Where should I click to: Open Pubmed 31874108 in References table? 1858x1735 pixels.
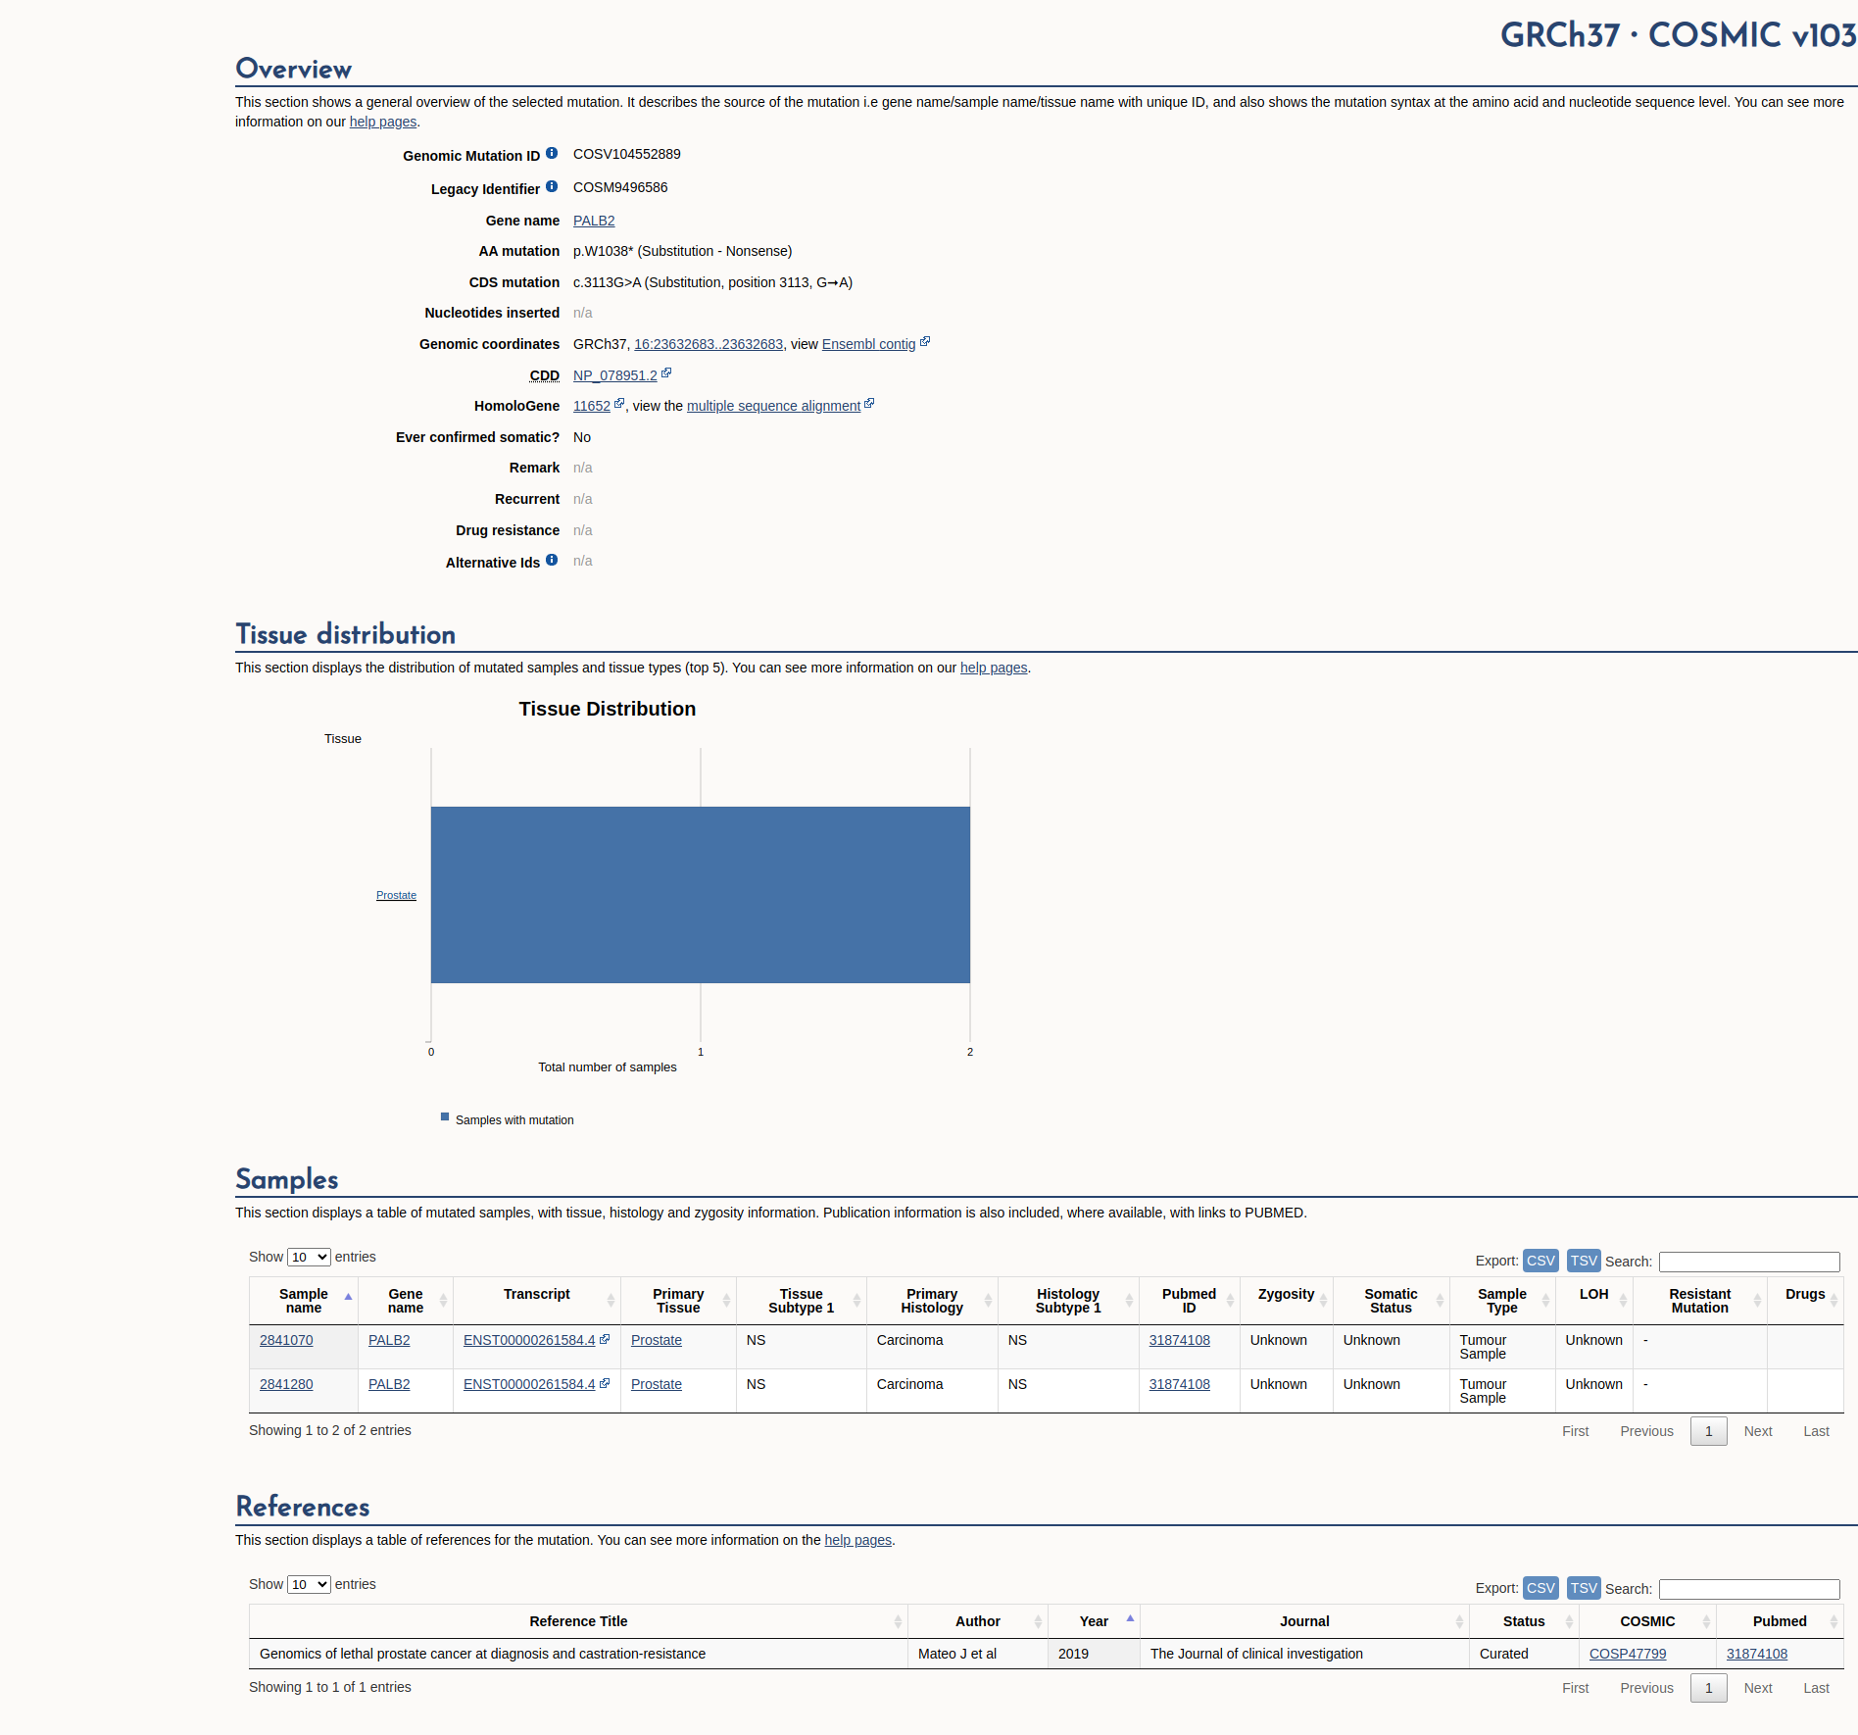(1757, 1654)
